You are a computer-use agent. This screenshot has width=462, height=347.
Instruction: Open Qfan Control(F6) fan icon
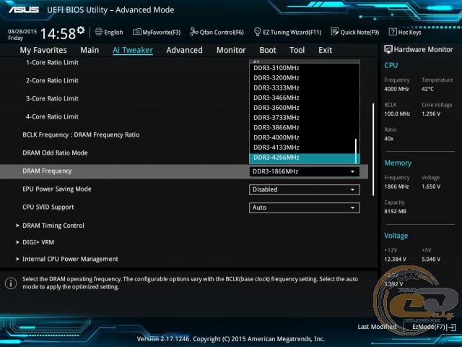tap(194, 32)
